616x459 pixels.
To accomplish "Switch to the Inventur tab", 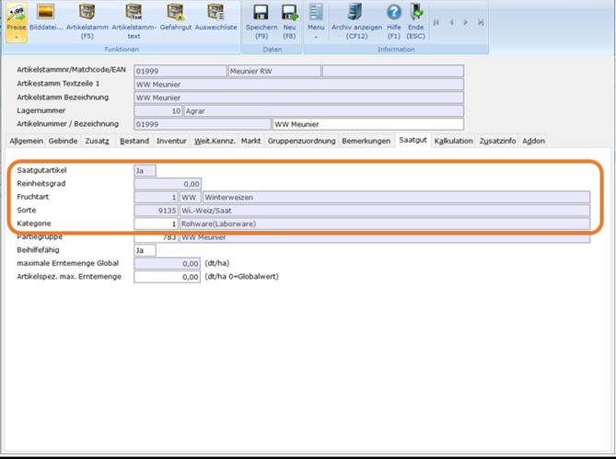I will tap(171, 141).
